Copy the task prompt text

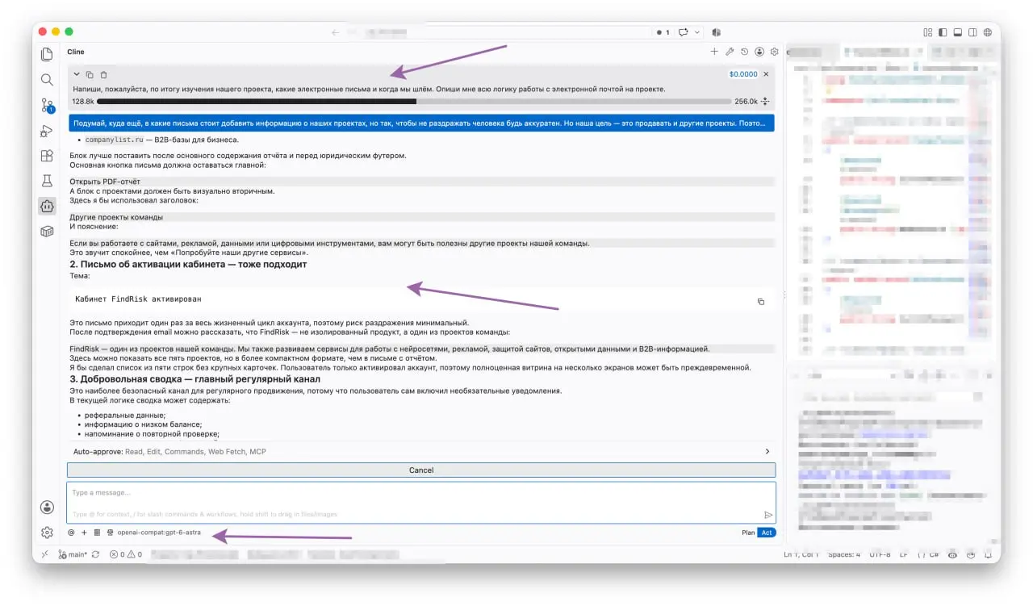click(x=90, y=74)
